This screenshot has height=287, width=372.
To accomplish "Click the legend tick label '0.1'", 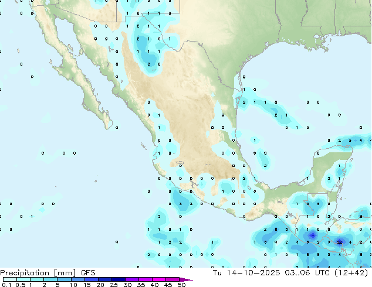I will pyautogui.click(x=6, y=285).
